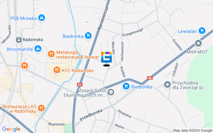Click the Lewiatan shopping cart icon
The width and height of the screenshot is (213, 133).
coord(202,31)
